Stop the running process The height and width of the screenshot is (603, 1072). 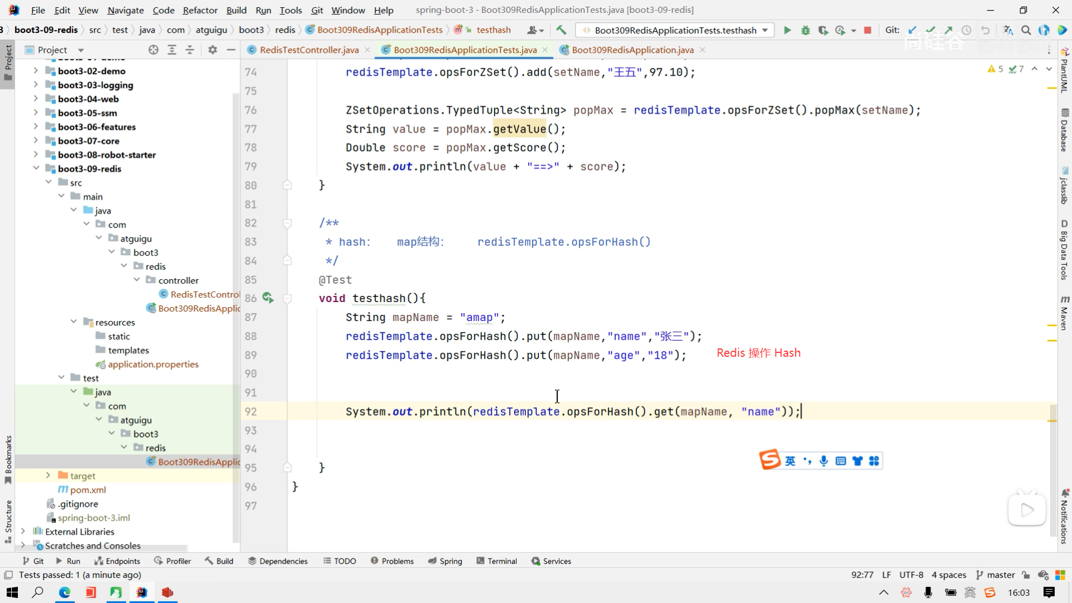coord(867,30)
